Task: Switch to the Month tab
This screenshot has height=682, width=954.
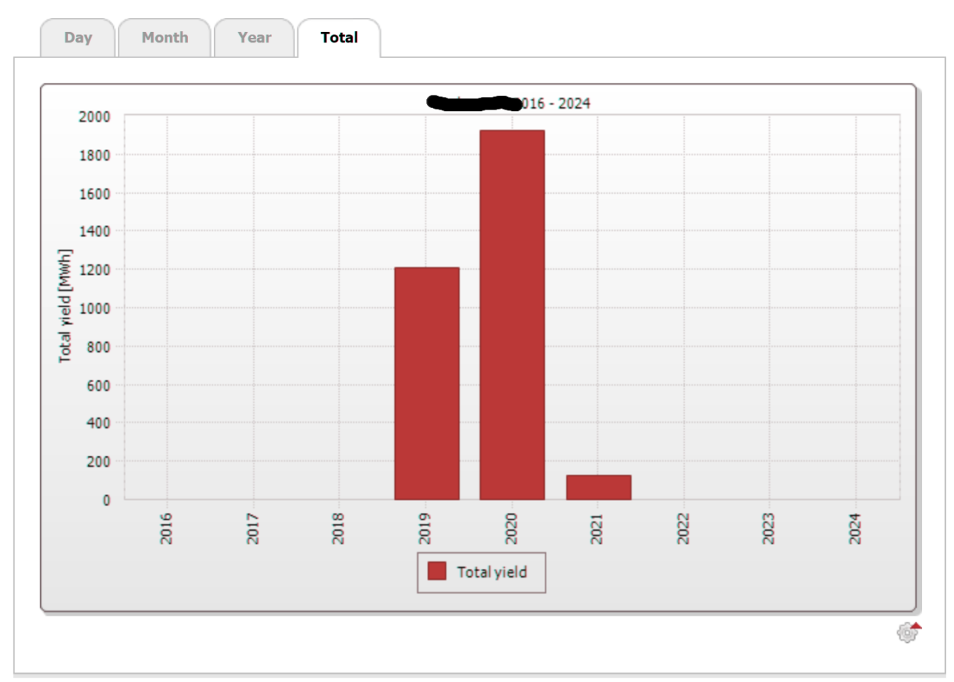Action: tap(165, 37)
